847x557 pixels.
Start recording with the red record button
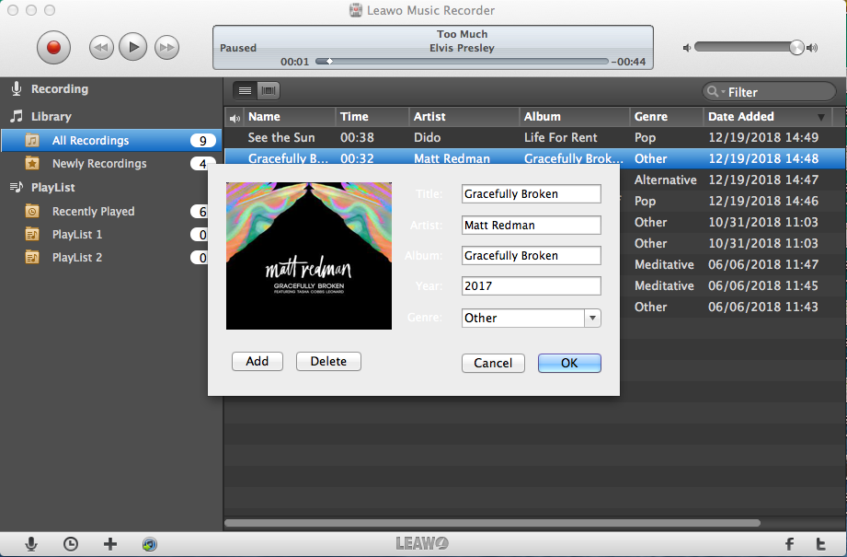[x=53, y=48]
